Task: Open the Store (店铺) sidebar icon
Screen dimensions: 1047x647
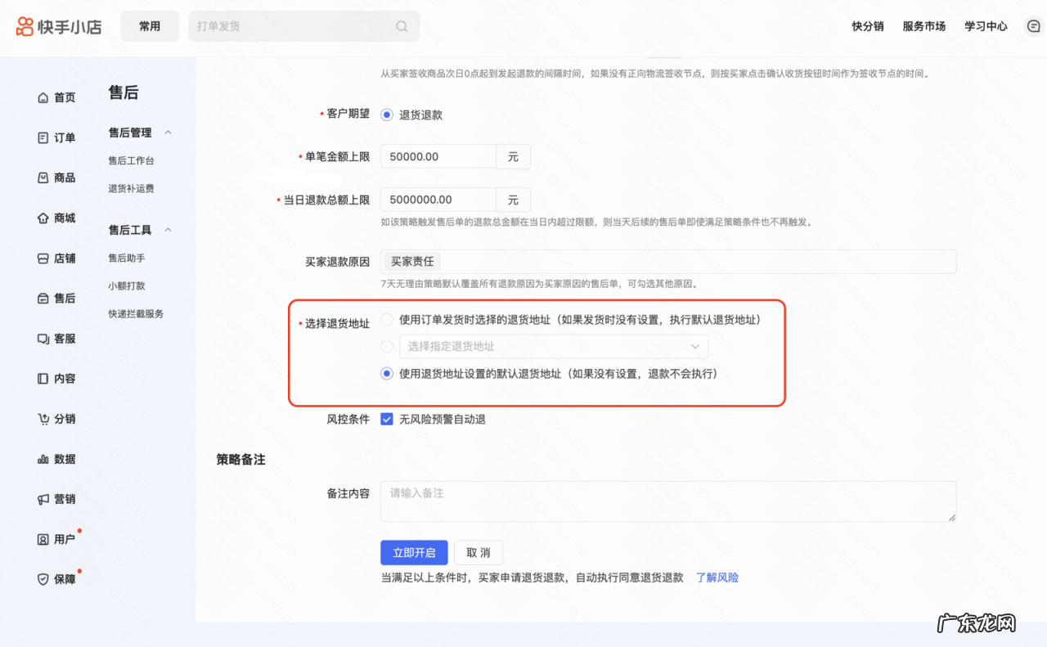Action: (x=43, y=258)
